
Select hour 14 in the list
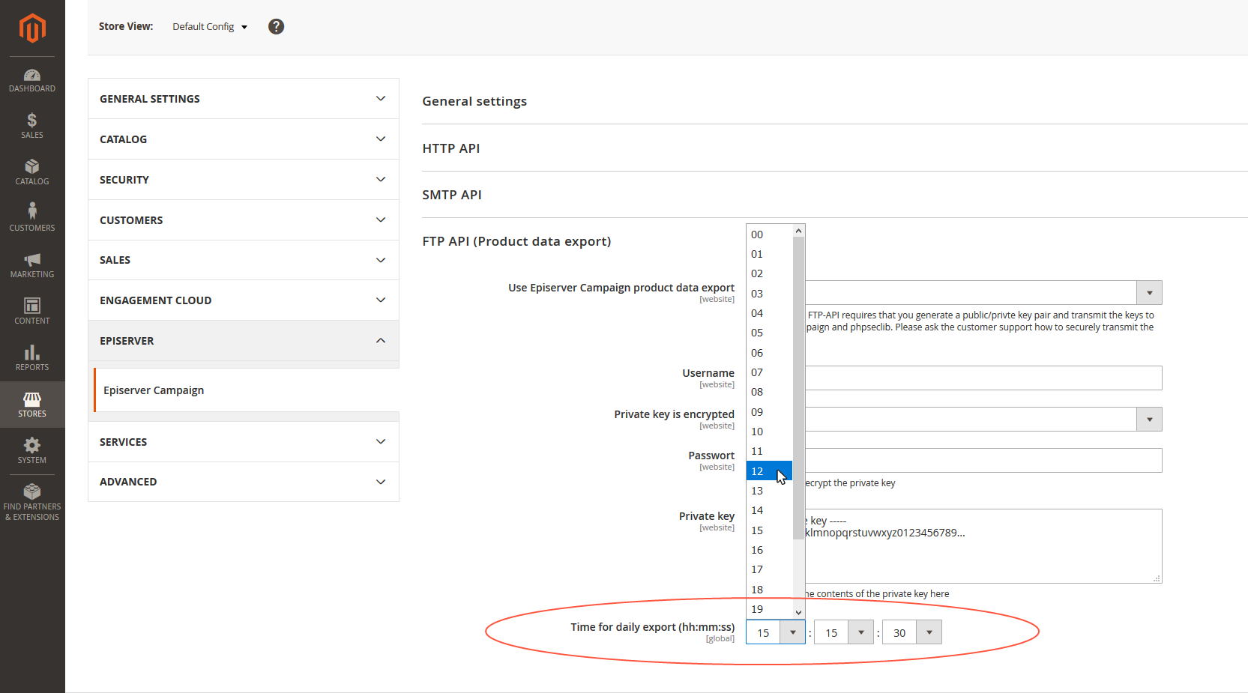pyautogui.click(x=769, y=510)
